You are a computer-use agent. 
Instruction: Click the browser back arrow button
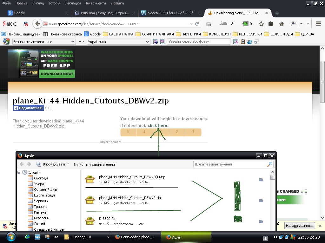pyautogui.click(x=37, y=24)
